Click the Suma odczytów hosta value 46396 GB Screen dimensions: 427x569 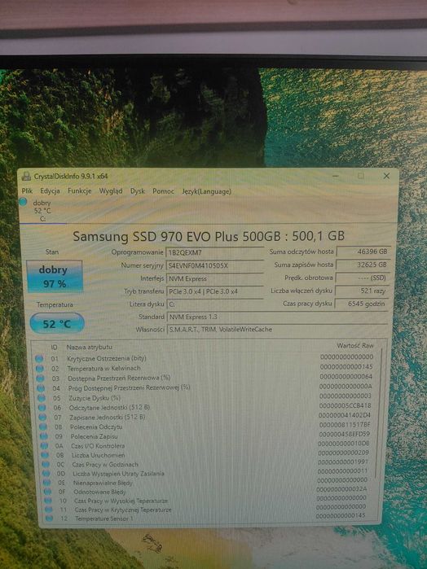(363, 252)
